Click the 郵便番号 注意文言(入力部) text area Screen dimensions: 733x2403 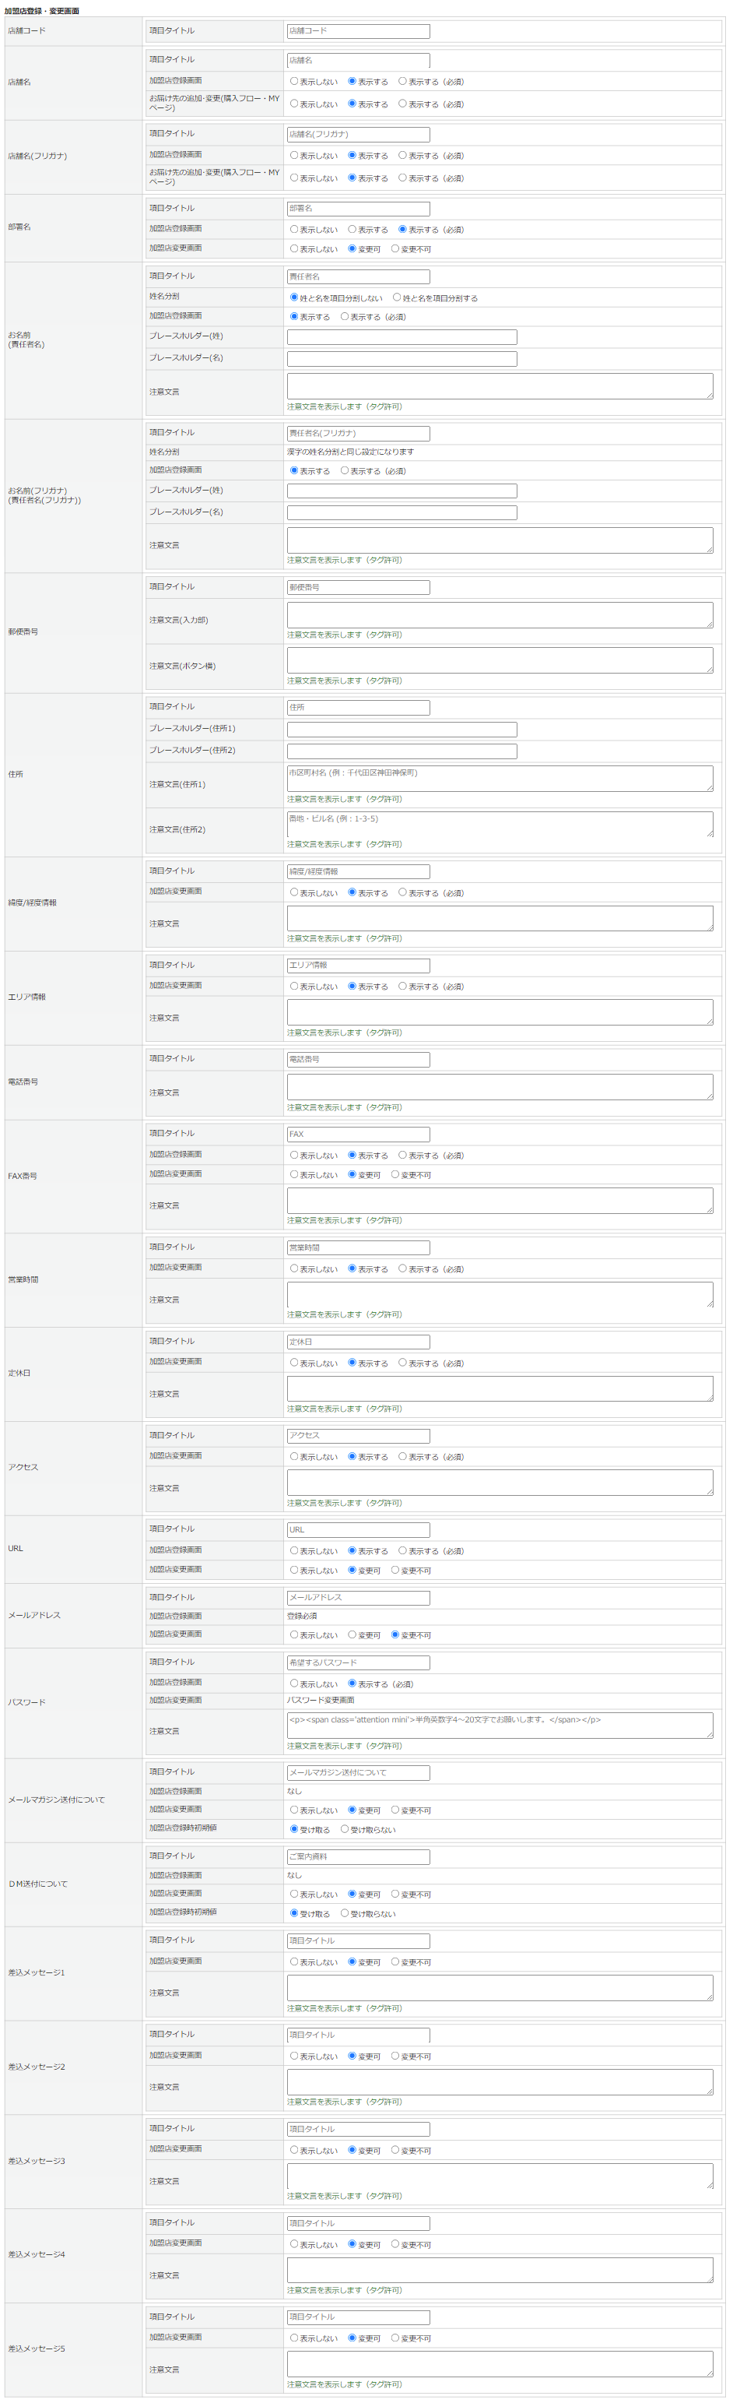click(500, 614)
